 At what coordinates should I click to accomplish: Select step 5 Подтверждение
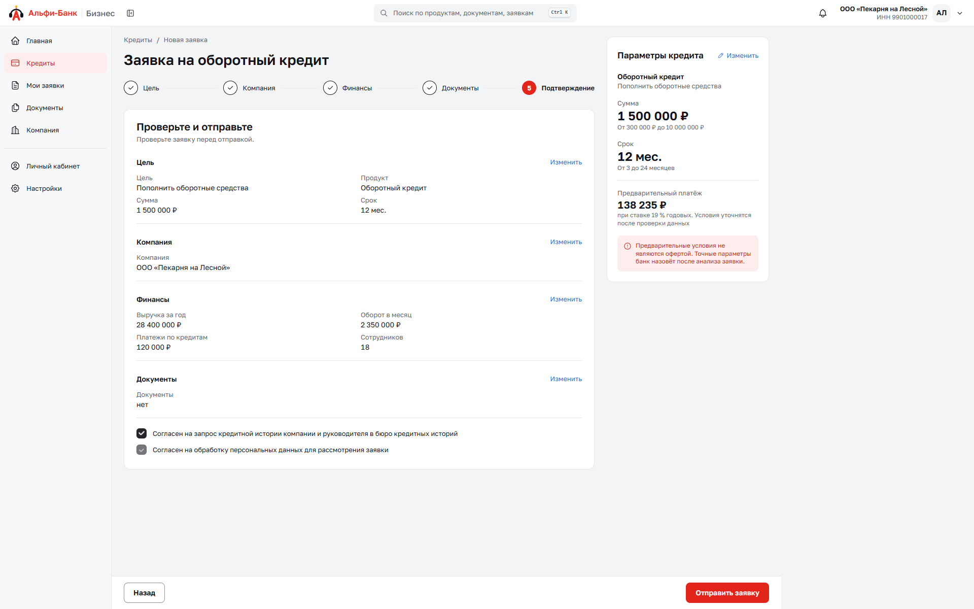click(x=558, y=88)
